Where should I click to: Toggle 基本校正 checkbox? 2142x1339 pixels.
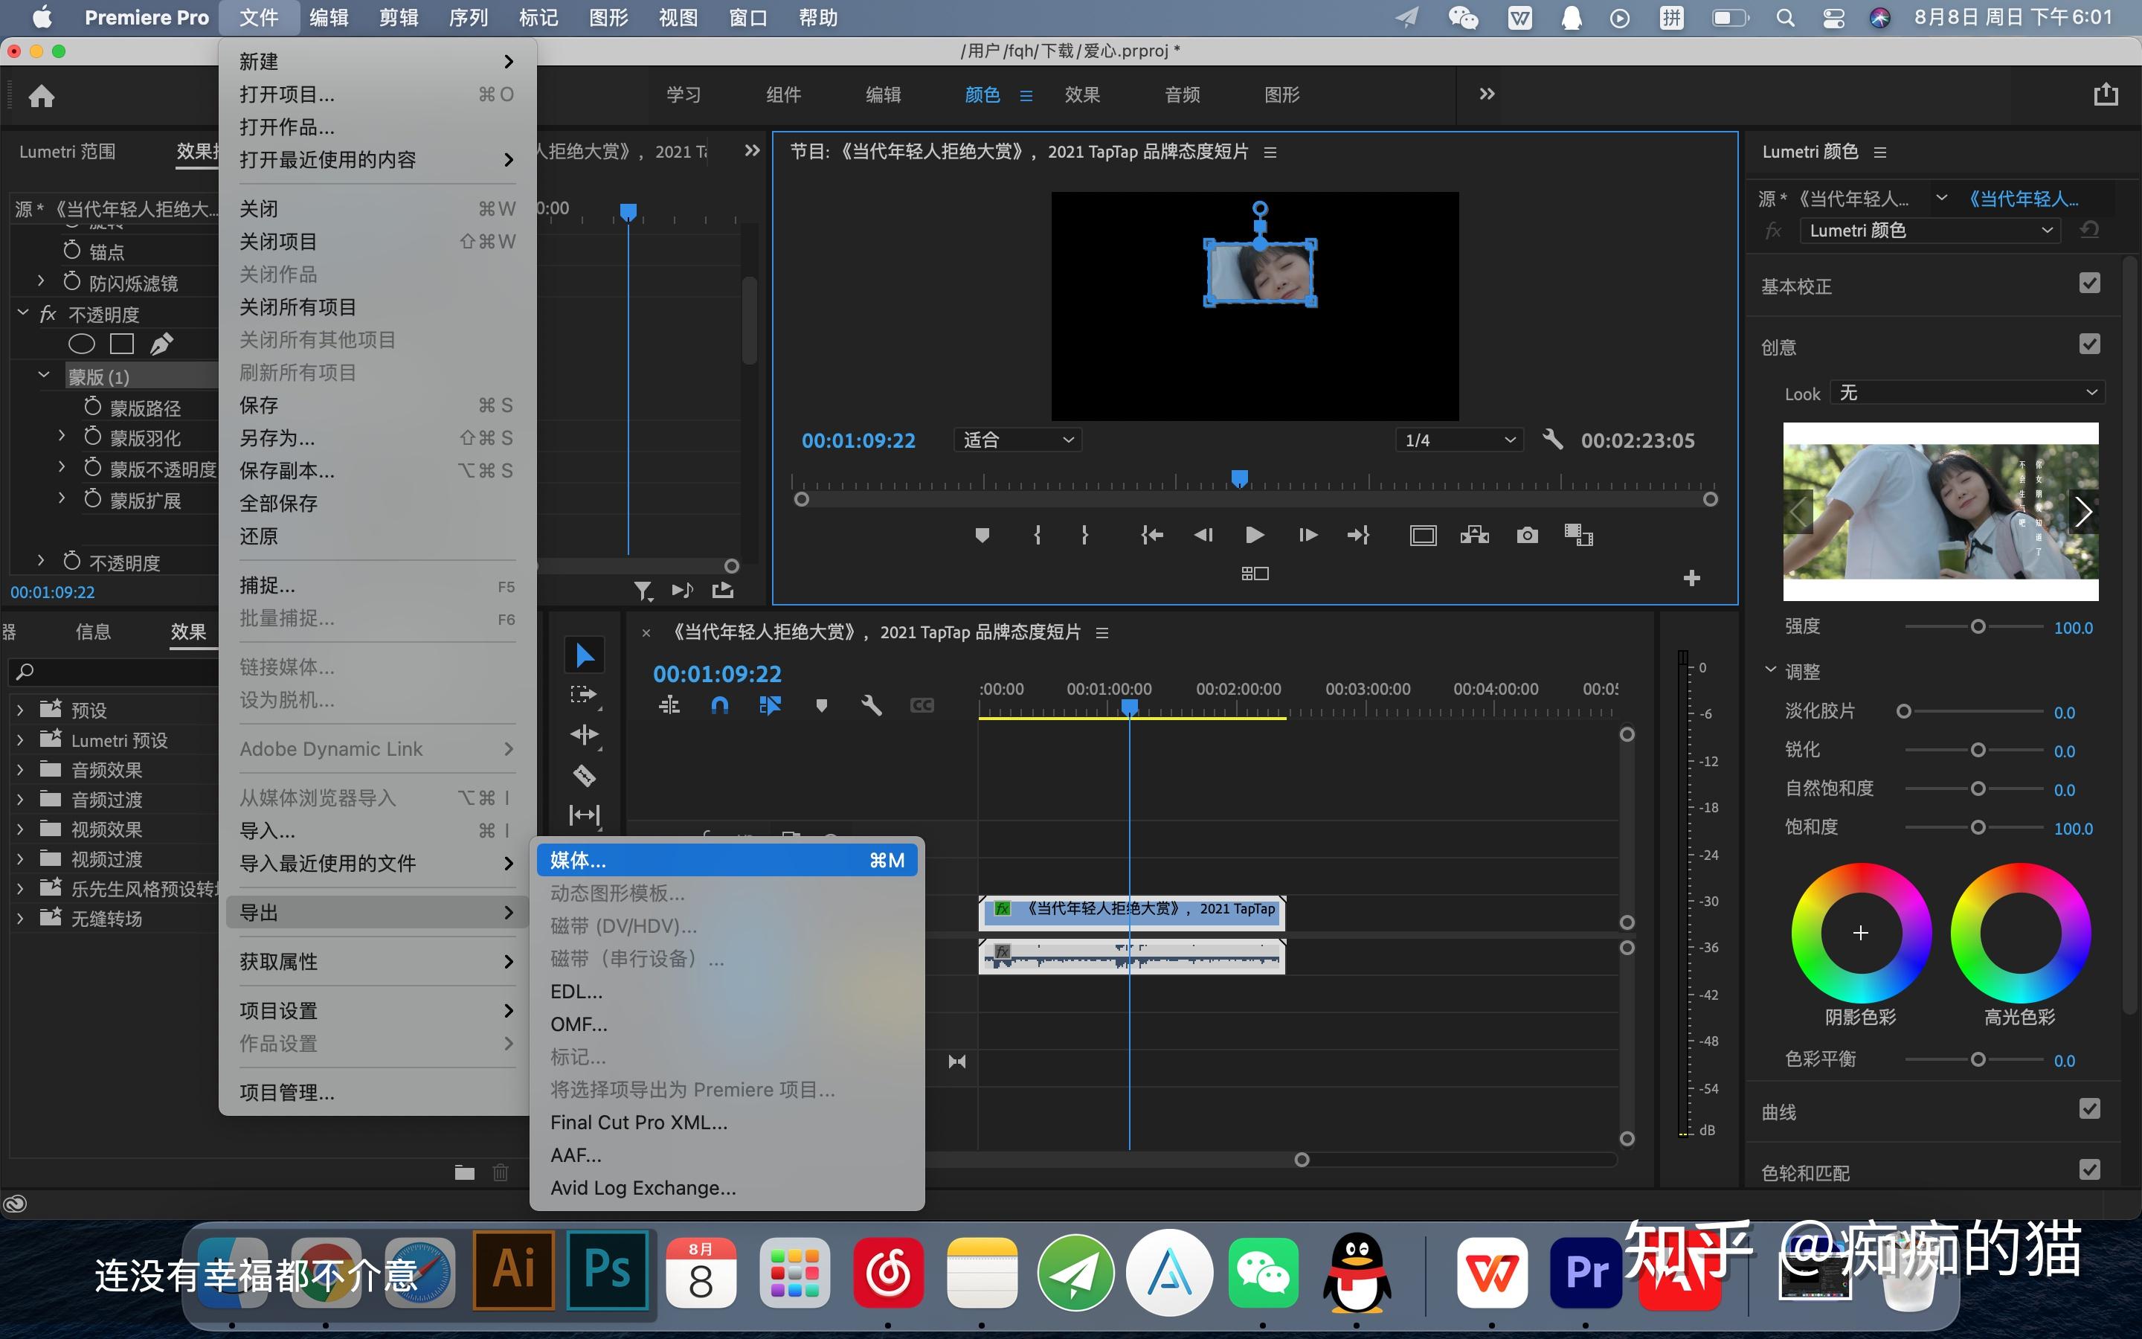pyautogui.click(x=2089, y=283)
